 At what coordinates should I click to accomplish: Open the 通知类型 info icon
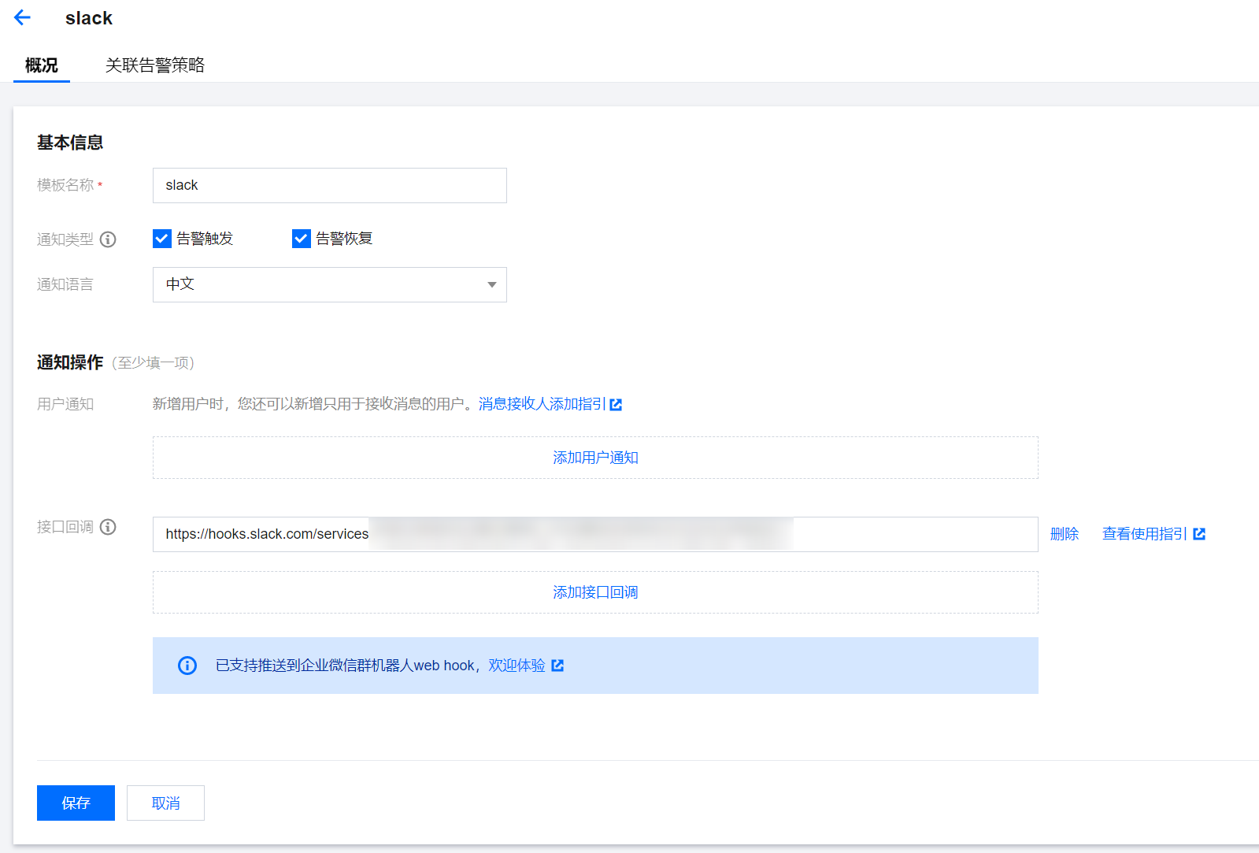[x=108, y=239]
